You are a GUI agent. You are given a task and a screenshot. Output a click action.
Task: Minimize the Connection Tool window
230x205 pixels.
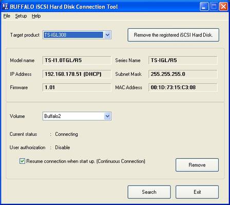(x=204, y=7)
